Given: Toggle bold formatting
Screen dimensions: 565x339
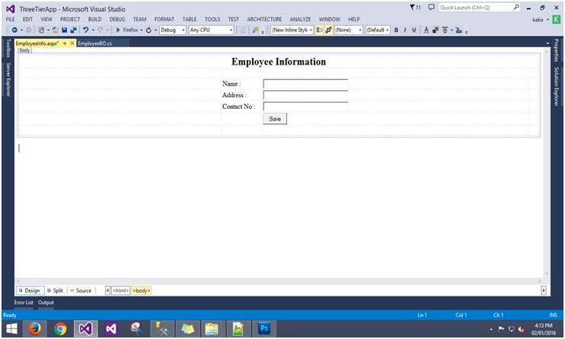Looking at the screenshot, I should (396, 30).
